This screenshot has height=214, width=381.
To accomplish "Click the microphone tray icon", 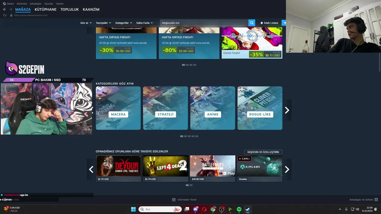I will (x=346, y=209).
